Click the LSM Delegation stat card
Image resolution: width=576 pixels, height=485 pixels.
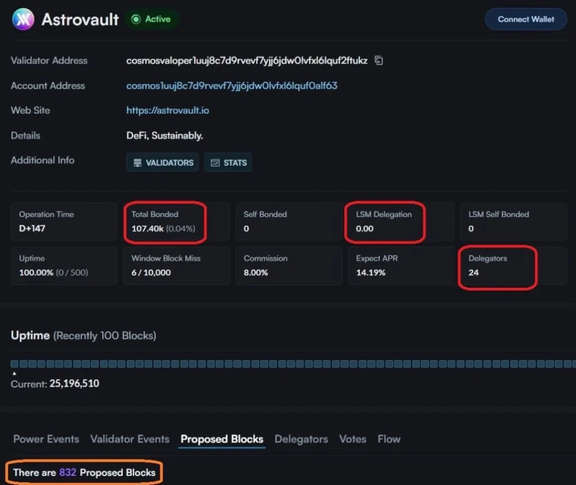400,221
